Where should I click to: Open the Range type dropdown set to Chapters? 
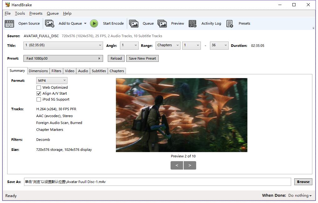[168, 45]
